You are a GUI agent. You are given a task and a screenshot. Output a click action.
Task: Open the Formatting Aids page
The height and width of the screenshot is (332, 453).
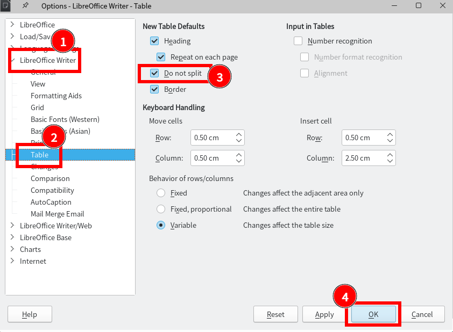(x=56, y=96)
